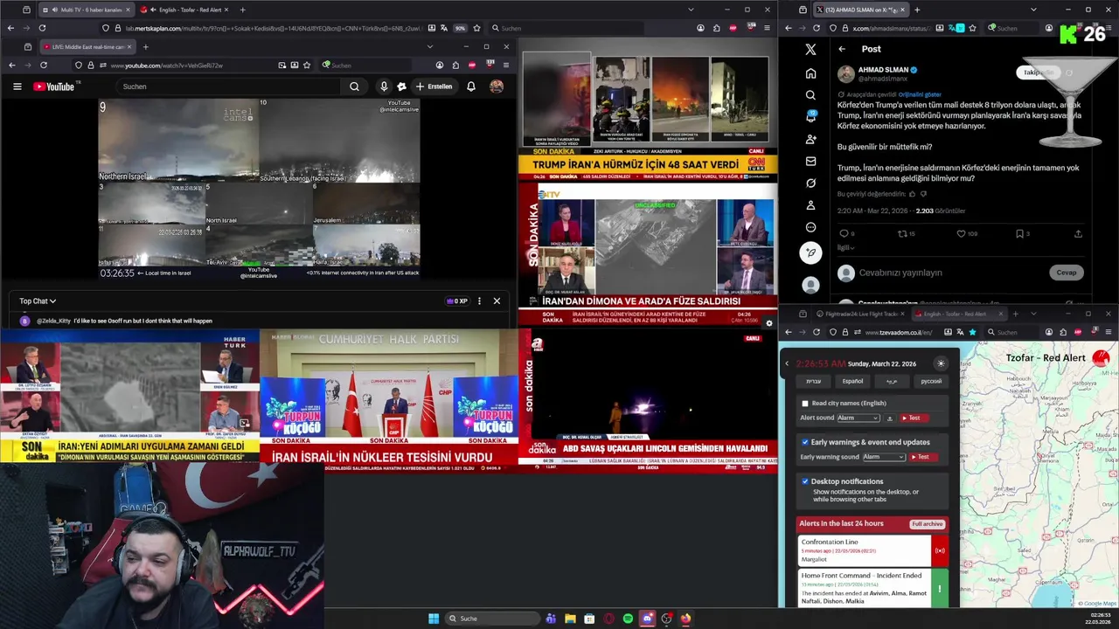The width and height of the screenshot is (1119, 629).
Task: Open Spotify from taskbar
Action: click(x=628, y=619)
